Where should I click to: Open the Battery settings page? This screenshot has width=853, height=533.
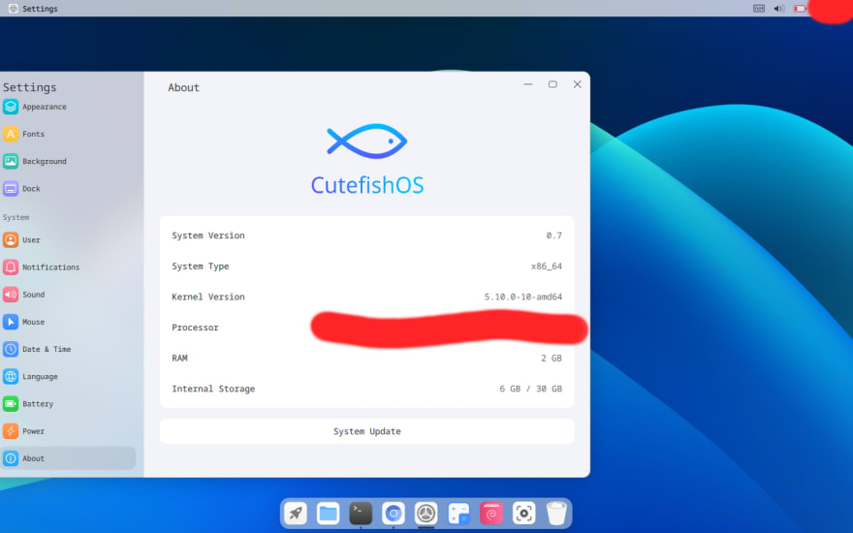tap(68, 403)
